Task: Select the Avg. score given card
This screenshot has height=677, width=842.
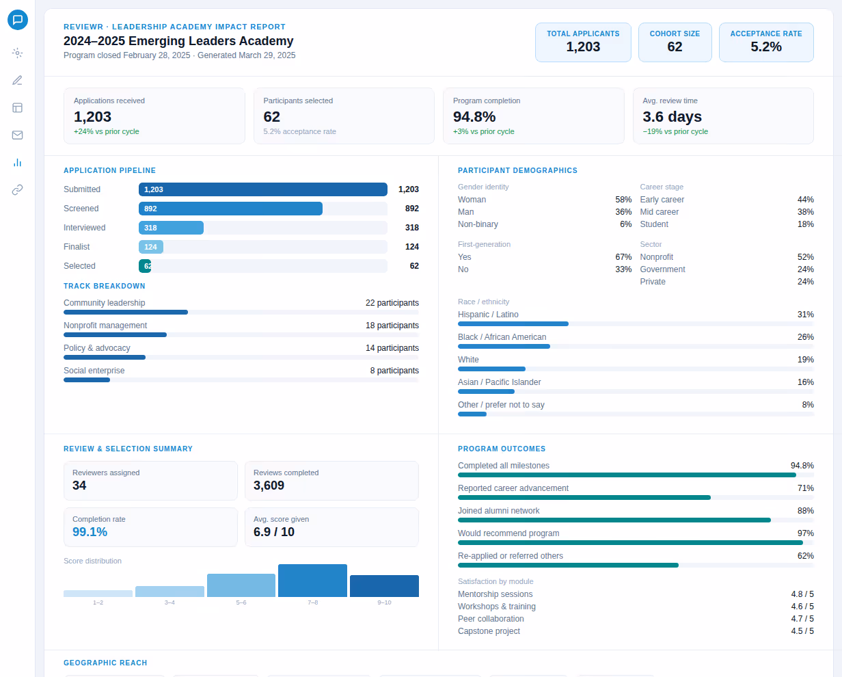Action: 331,527
